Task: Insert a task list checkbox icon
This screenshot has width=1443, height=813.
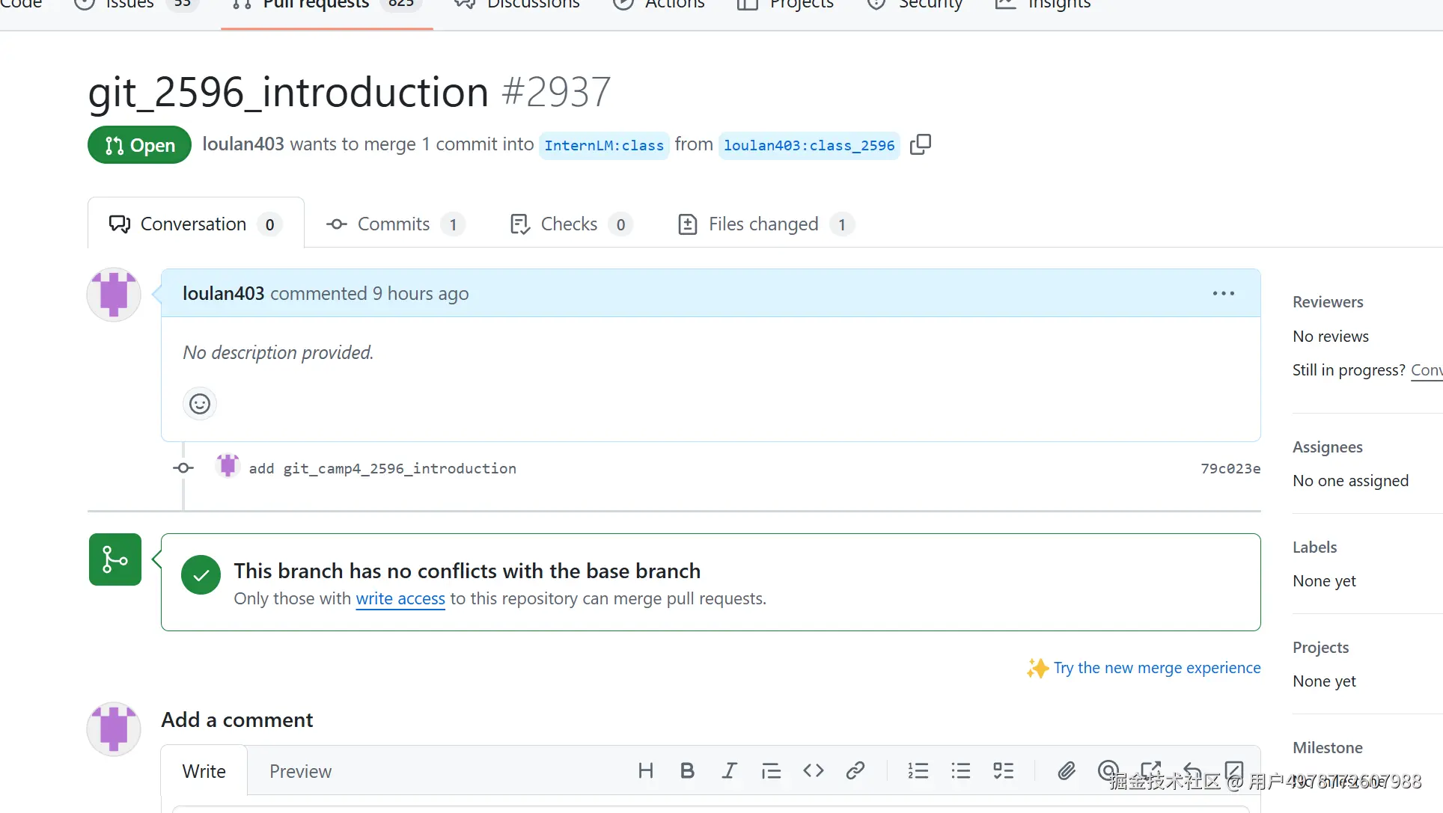Action: tap(1003, 770)
